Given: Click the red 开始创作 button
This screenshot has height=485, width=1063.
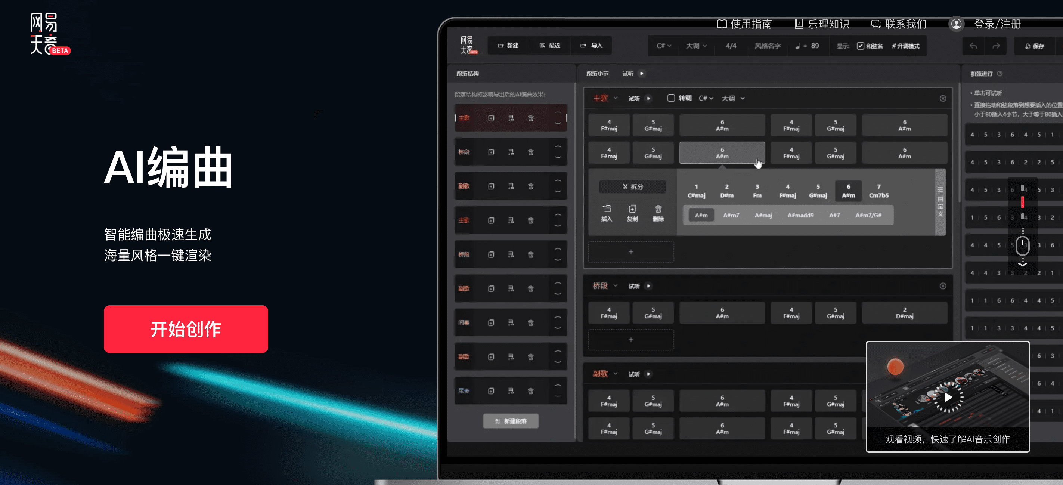Looking at the screenshot, I should point(186,329).
